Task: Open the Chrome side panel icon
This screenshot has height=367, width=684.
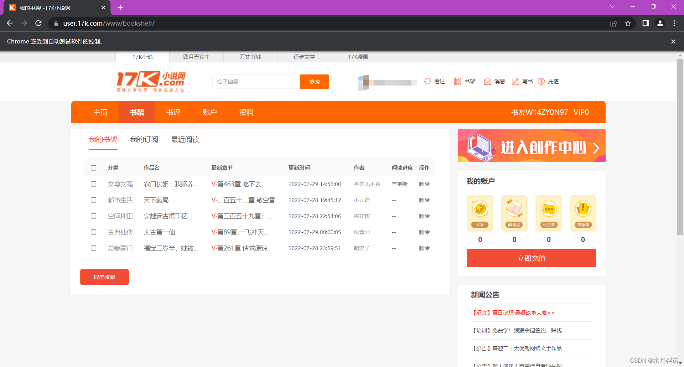Action: coord(646,23)
